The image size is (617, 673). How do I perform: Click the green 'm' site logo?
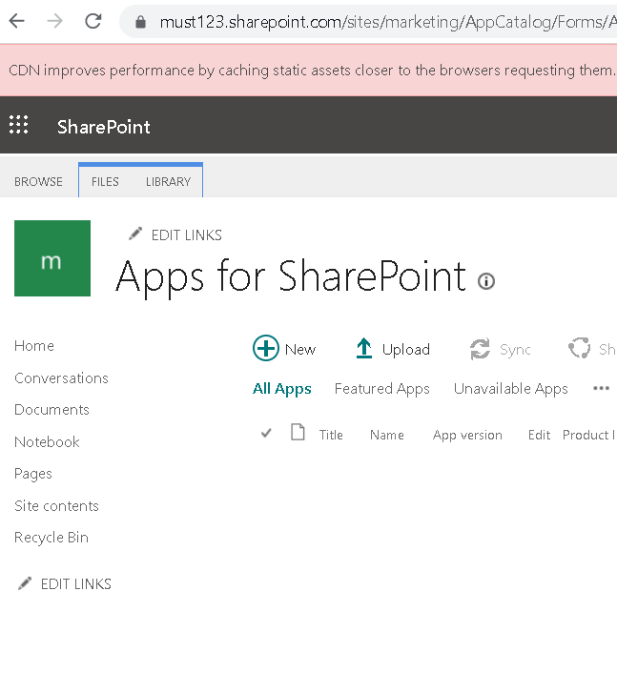pos(52,258)
